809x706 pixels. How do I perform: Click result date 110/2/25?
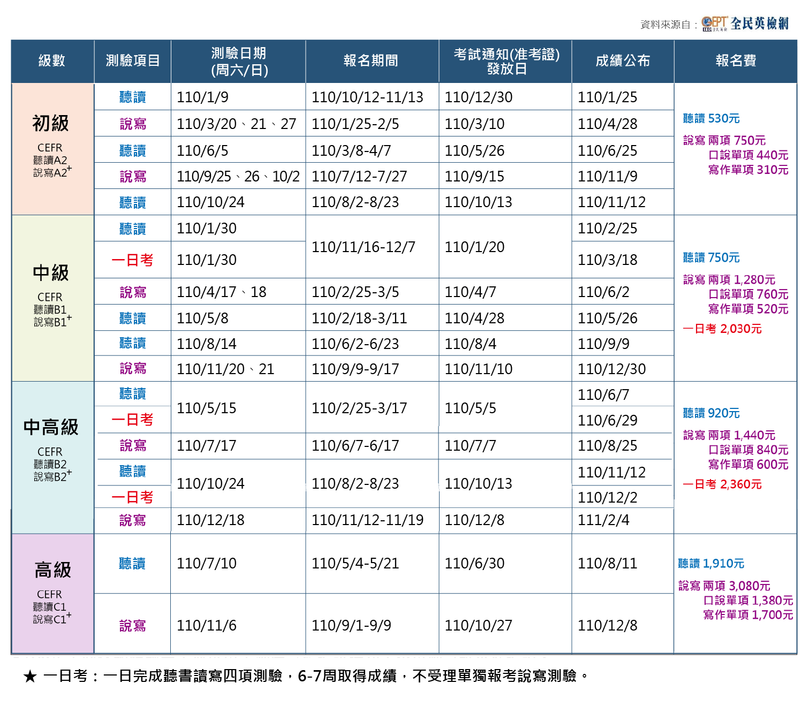[607, 229]
